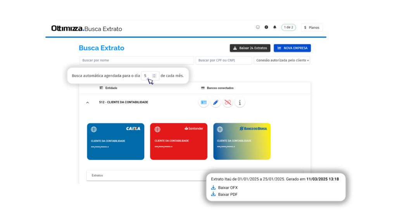Collapse the 512 - Cliente da Contabilidade row
This screenshot has height=223, width=397.
[87, 103]
